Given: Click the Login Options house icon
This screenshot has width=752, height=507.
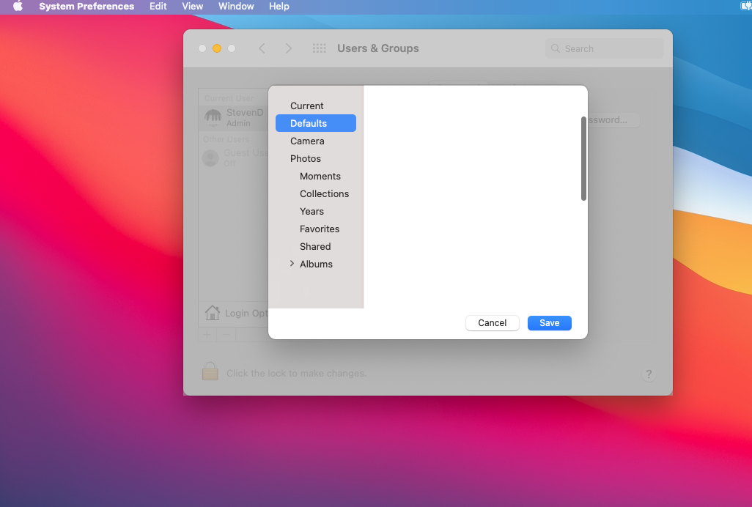Looking at the screenshot, I should [212, 313].
